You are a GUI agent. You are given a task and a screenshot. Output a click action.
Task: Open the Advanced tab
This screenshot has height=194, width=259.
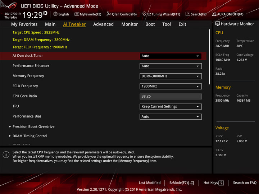tap(103, 24)
